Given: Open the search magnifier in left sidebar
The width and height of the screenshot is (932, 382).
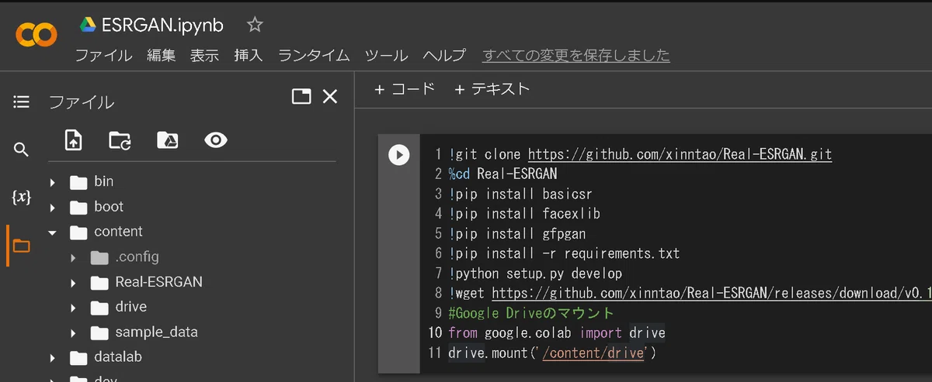Looking at the screenshot, I should (x=22, y=150).
